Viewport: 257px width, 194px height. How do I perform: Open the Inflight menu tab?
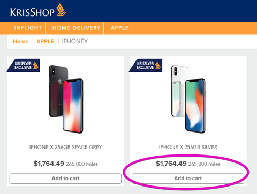[x=28, y=28]
